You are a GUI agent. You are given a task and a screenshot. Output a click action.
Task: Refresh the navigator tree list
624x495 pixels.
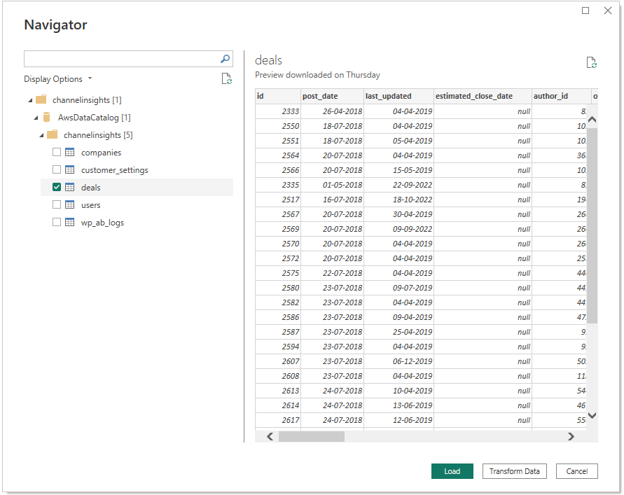point(226,79)
